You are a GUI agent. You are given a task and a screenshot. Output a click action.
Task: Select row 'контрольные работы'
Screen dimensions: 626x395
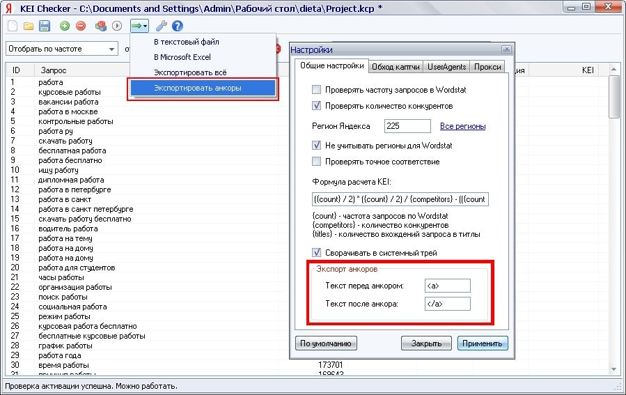coord(76,121)
